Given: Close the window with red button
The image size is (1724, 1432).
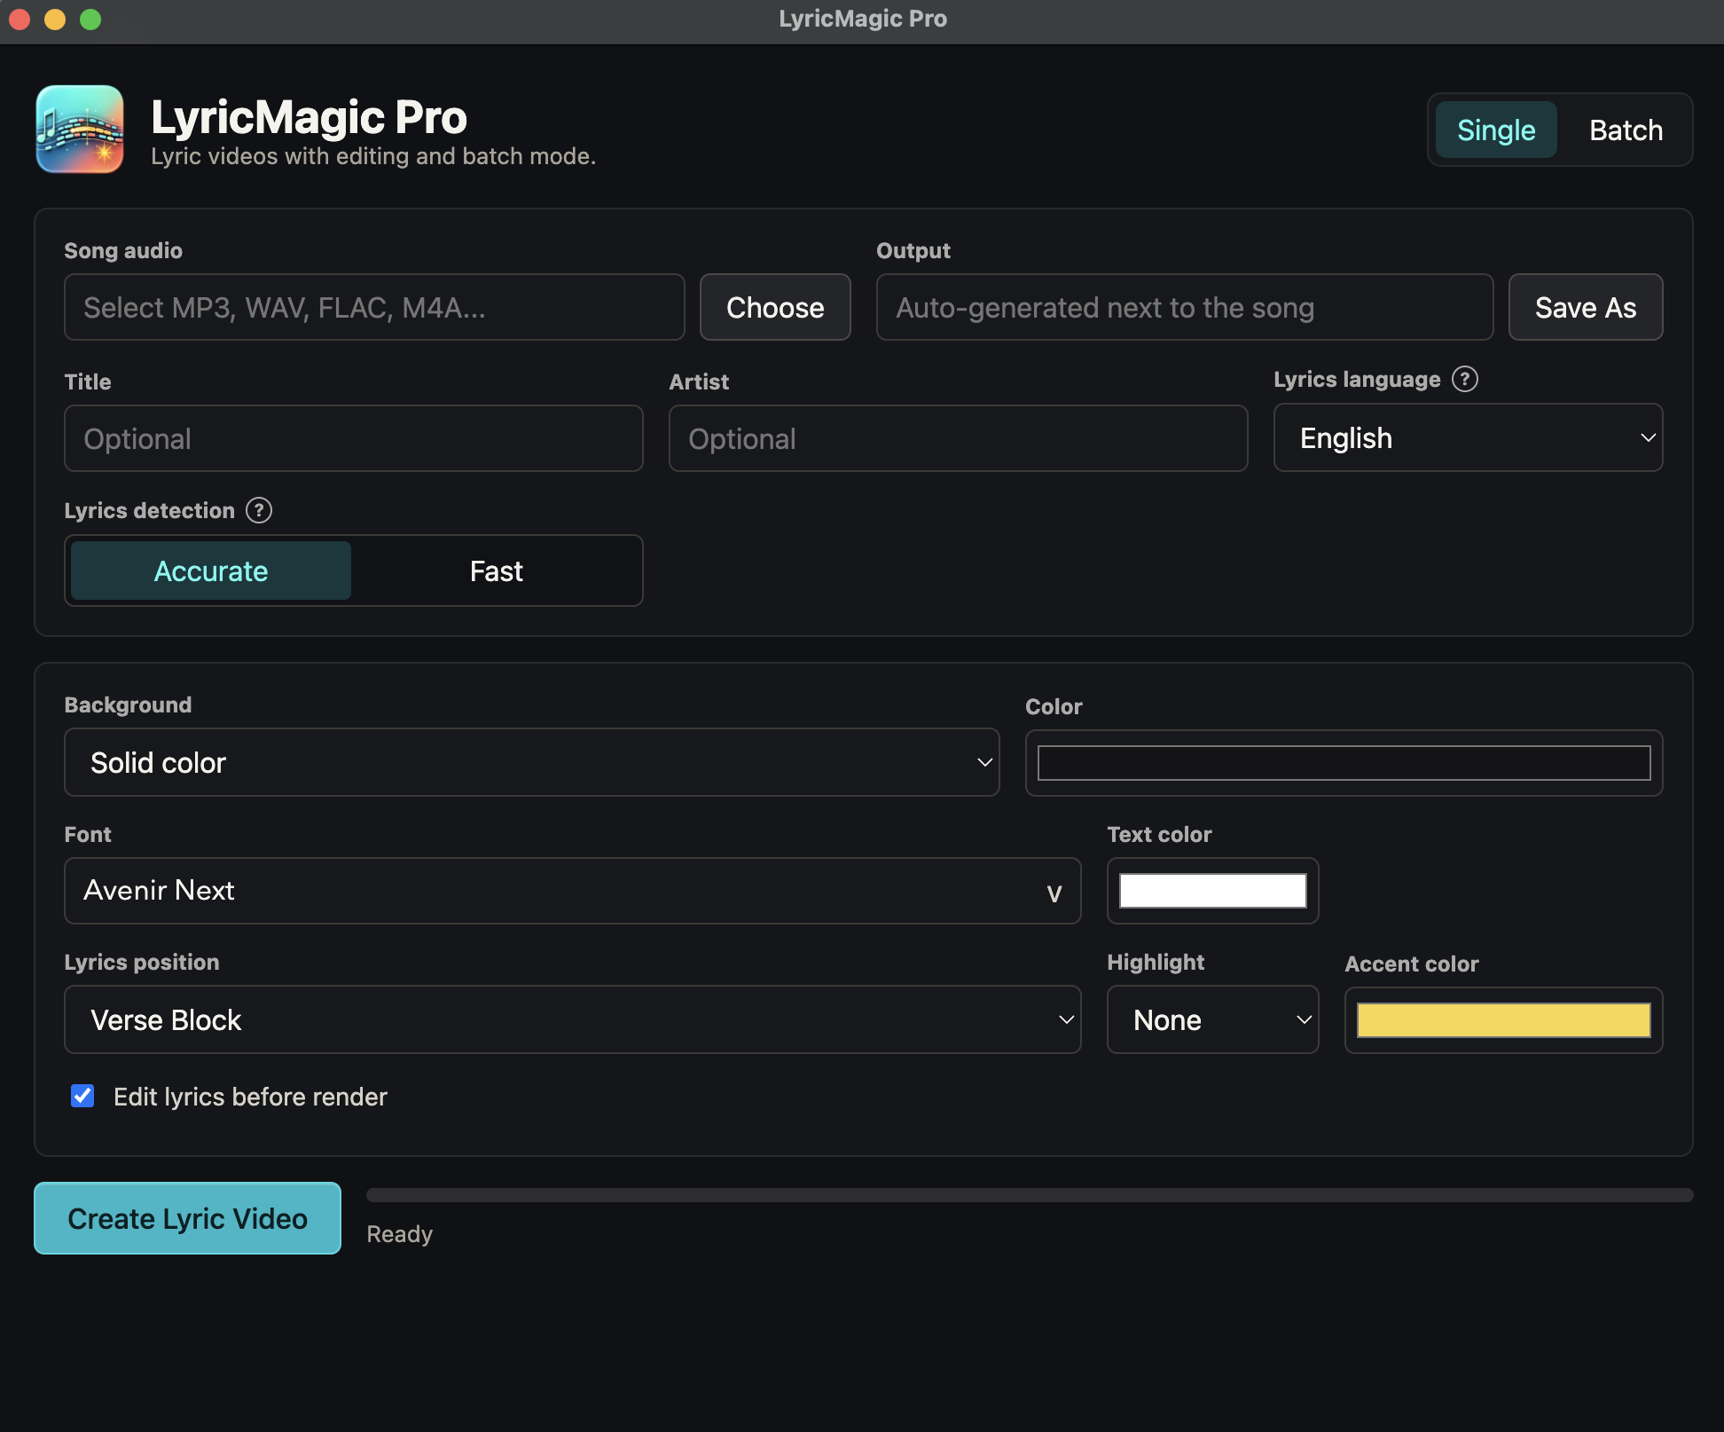Looking at the screenshot, I should 20,20.
